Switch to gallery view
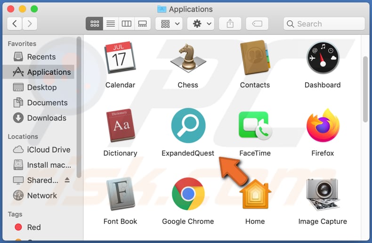372x243 pixels. tap(142, 24)
